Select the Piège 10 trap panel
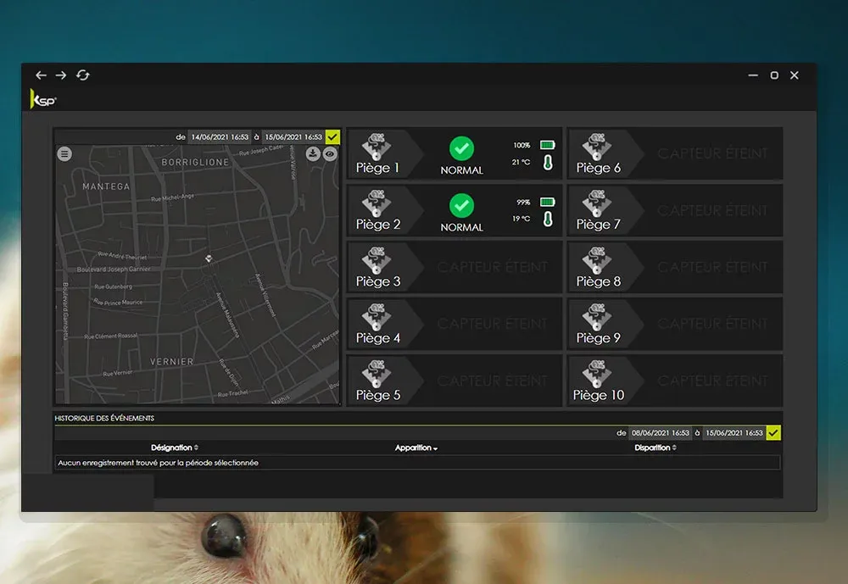 pos(674,381)
